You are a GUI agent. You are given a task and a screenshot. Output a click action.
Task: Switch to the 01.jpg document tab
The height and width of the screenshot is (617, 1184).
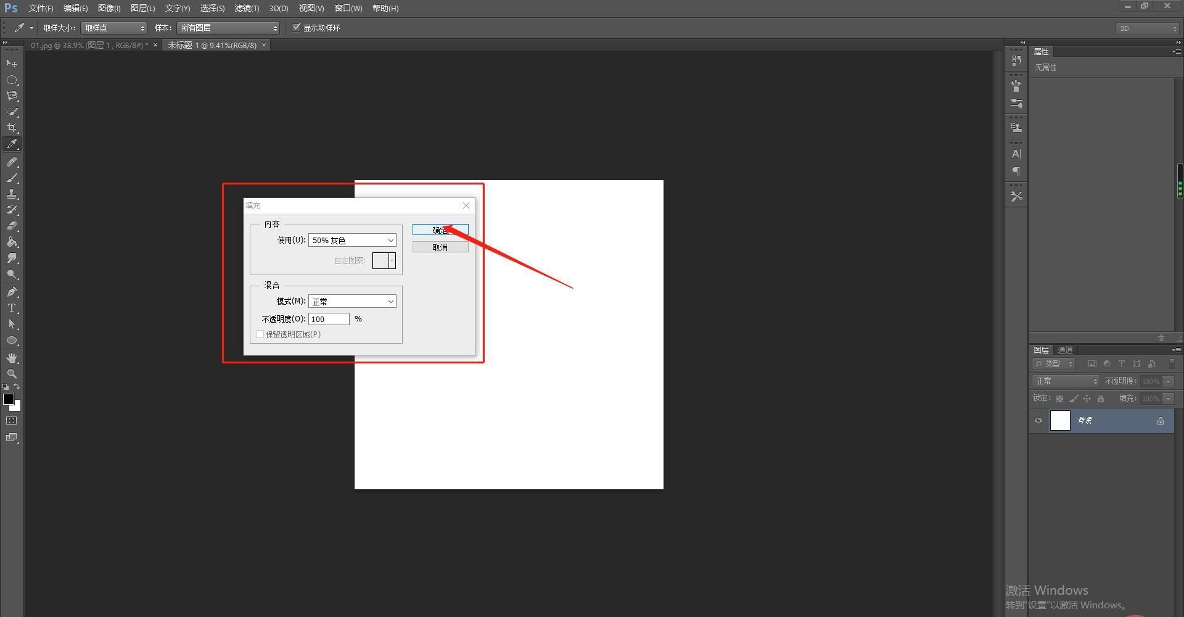tap(89, 45)
